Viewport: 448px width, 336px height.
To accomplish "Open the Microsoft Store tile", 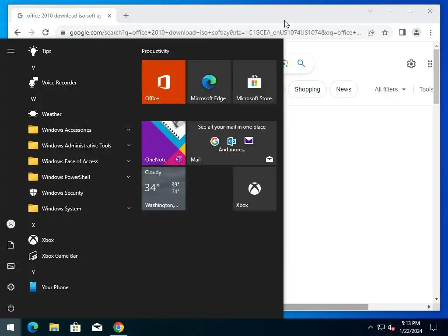I will [254, 82].
